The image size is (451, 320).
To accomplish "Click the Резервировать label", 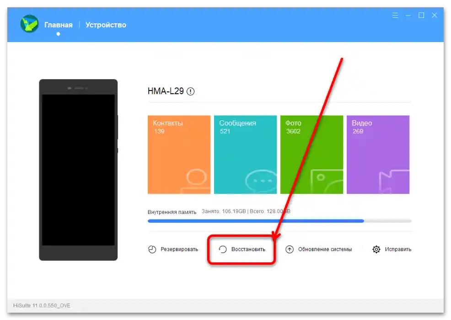I will click(179, 249).
